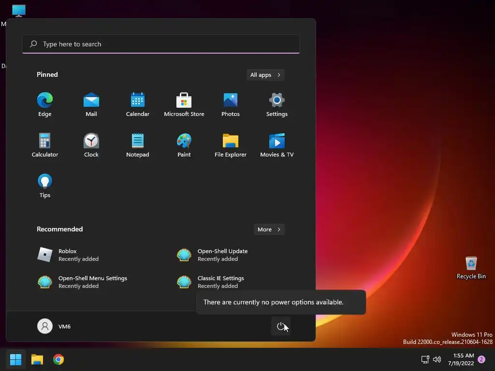The image size is (495, 371).
Task: Open Movies & TV app
Action: click(277, 145)
